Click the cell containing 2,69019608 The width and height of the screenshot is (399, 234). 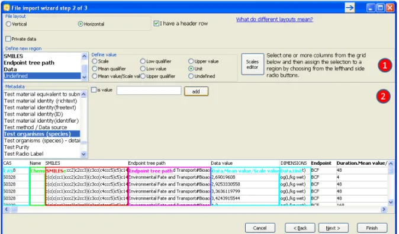coord(245,177)
